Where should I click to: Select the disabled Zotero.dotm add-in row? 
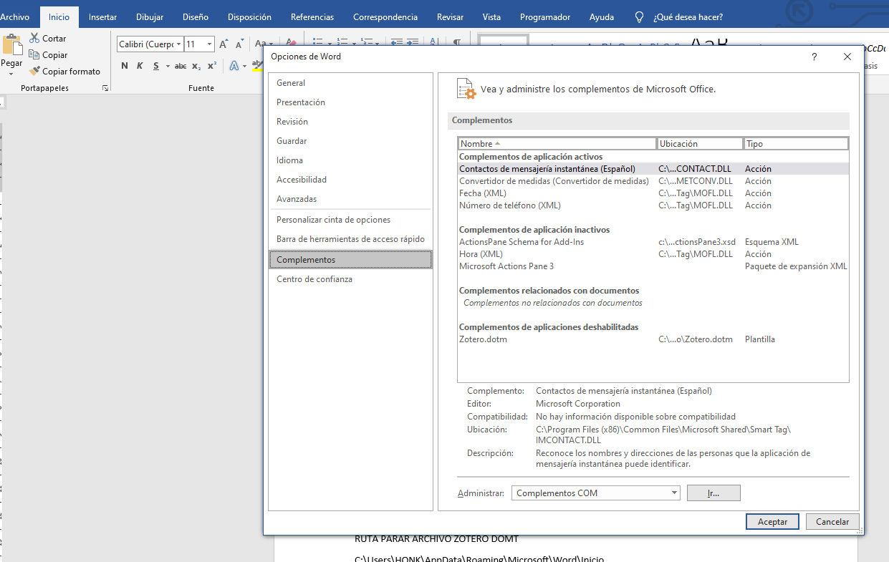click(x=653, y=339)
